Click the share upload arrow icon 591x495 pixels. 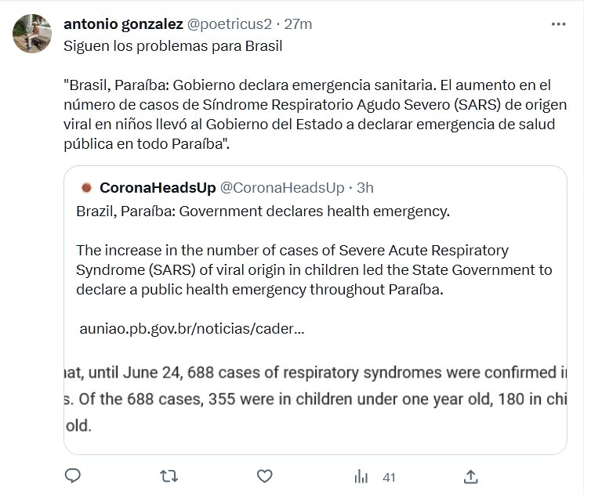(470, 475)
